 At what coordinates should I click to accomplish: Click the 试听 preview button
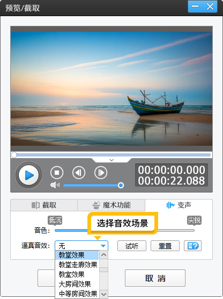(132, 246)
